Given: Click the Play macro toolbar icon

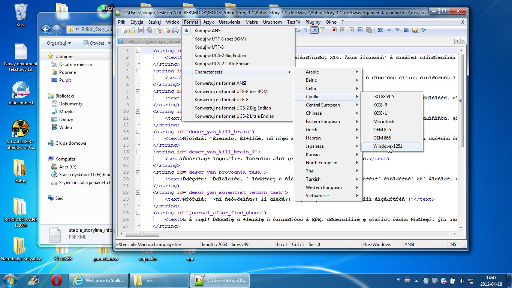Looking at the screenshot, I should pyautogui.click(x=351, y=30).
